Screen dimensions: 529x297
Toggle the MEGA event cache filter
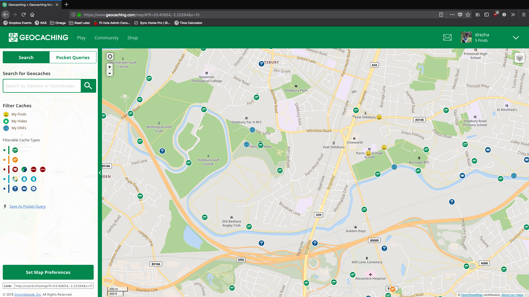(x=34, y=169)
